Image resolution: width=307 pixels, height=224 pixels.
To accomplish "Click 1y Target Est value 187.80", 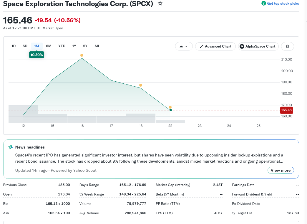I will coord(293,213).
